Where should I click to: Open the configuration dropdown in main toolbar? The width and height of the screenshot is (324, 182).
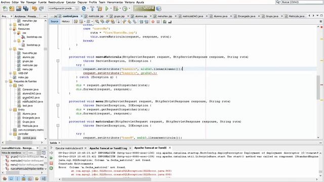[x=63, y=9]
